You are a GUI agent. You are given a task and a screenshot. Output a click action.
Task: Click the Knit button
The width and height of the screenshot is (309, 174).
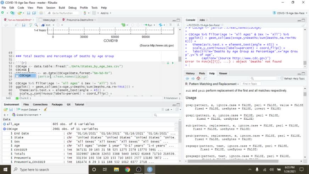(46, 25)
